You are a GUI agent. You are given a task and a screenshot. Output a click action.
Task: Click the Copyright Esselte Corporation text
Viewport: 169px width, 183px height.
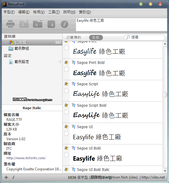tap(34, 169)
